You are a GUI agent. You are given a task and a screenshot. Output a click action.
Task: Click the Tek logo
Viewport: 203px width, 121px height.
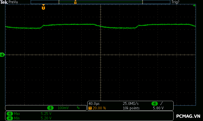[x=4, y=2]
